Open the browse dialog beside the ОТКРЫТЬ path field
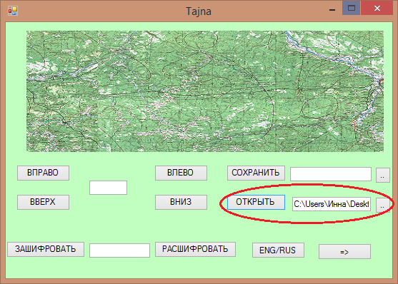 (x=382, y=206)
